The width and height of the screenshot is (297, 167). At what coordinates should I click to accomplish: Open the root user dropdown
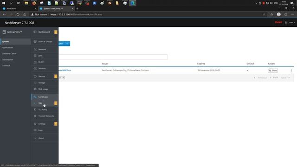[292, 23]
